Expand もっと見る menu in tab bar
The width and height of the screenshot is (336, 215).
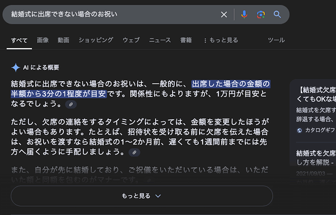(221, 40)
